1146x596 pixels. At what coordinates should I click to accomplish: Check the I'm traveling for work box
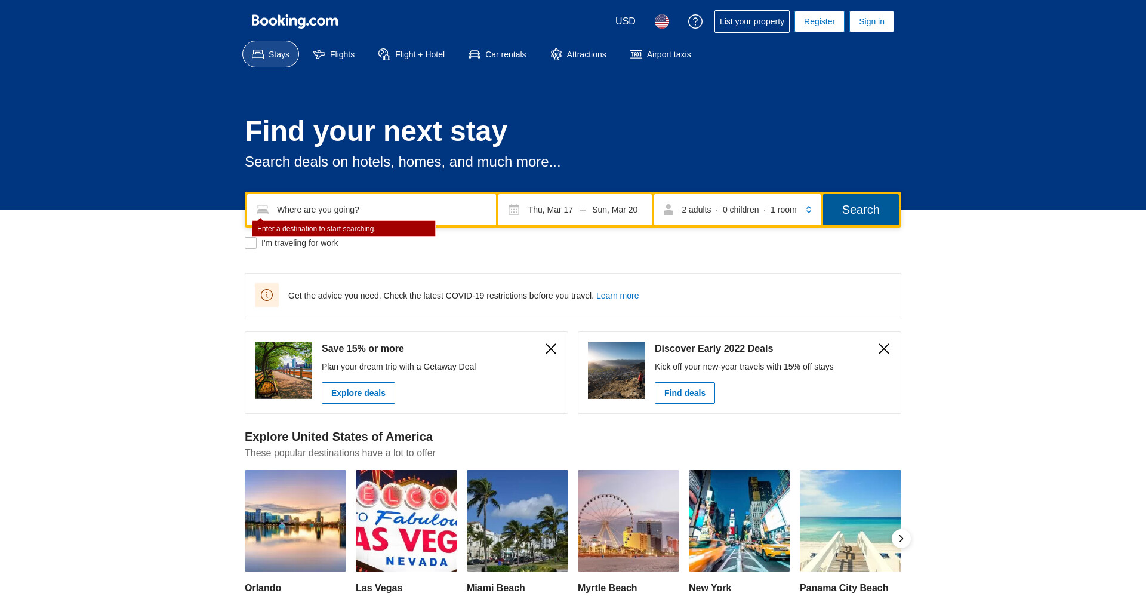251,243
